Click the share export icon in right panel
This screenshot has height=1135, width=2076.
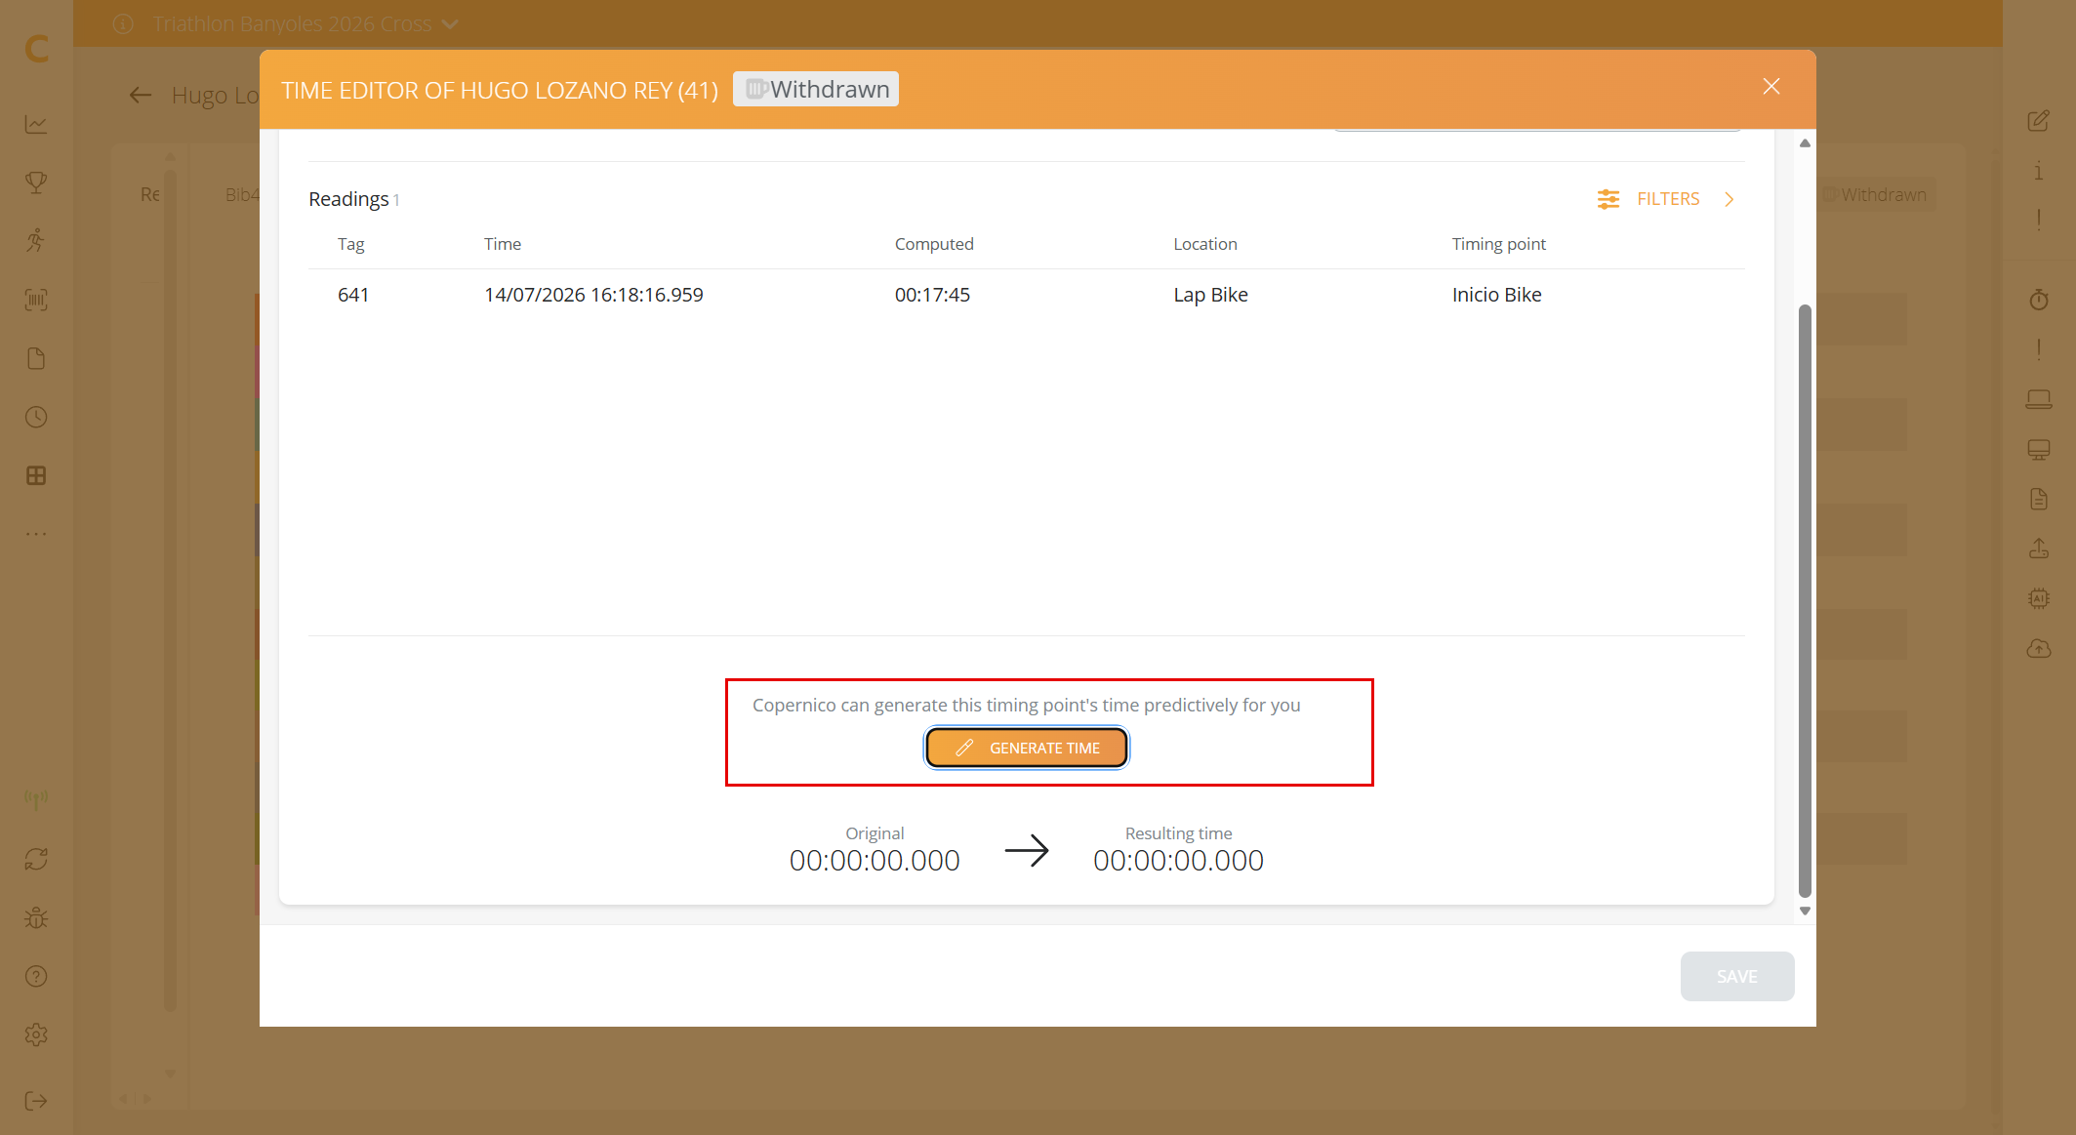click(x=2039, y=548)
